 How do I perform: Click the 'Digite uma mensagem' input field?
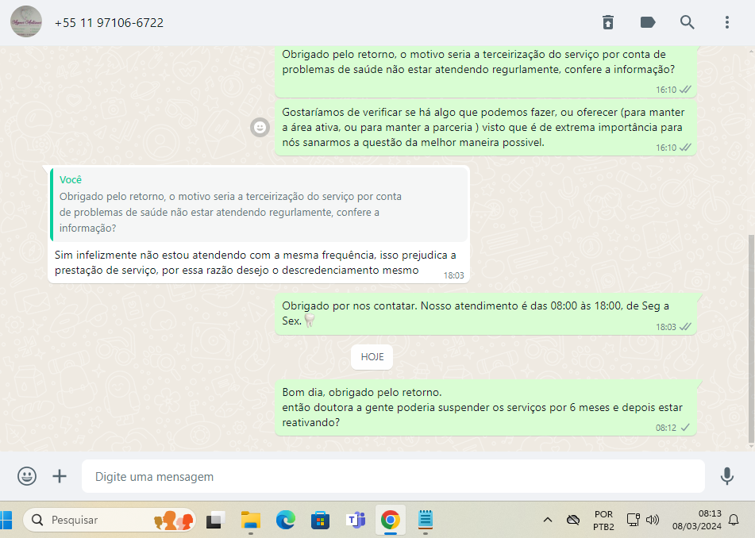(393, 477)
